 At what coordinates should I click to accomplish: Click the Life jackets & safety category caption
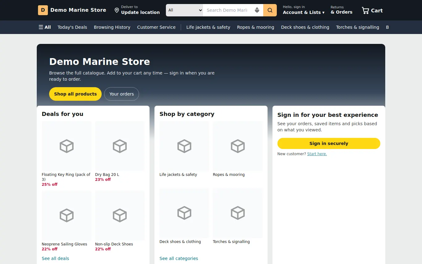point(178,175)
